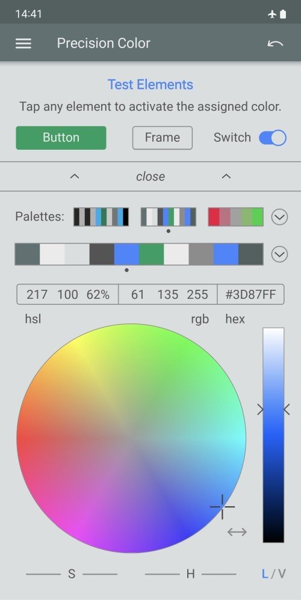Tap the Frame test element
The image size is (301, 600).
point(163,138)
